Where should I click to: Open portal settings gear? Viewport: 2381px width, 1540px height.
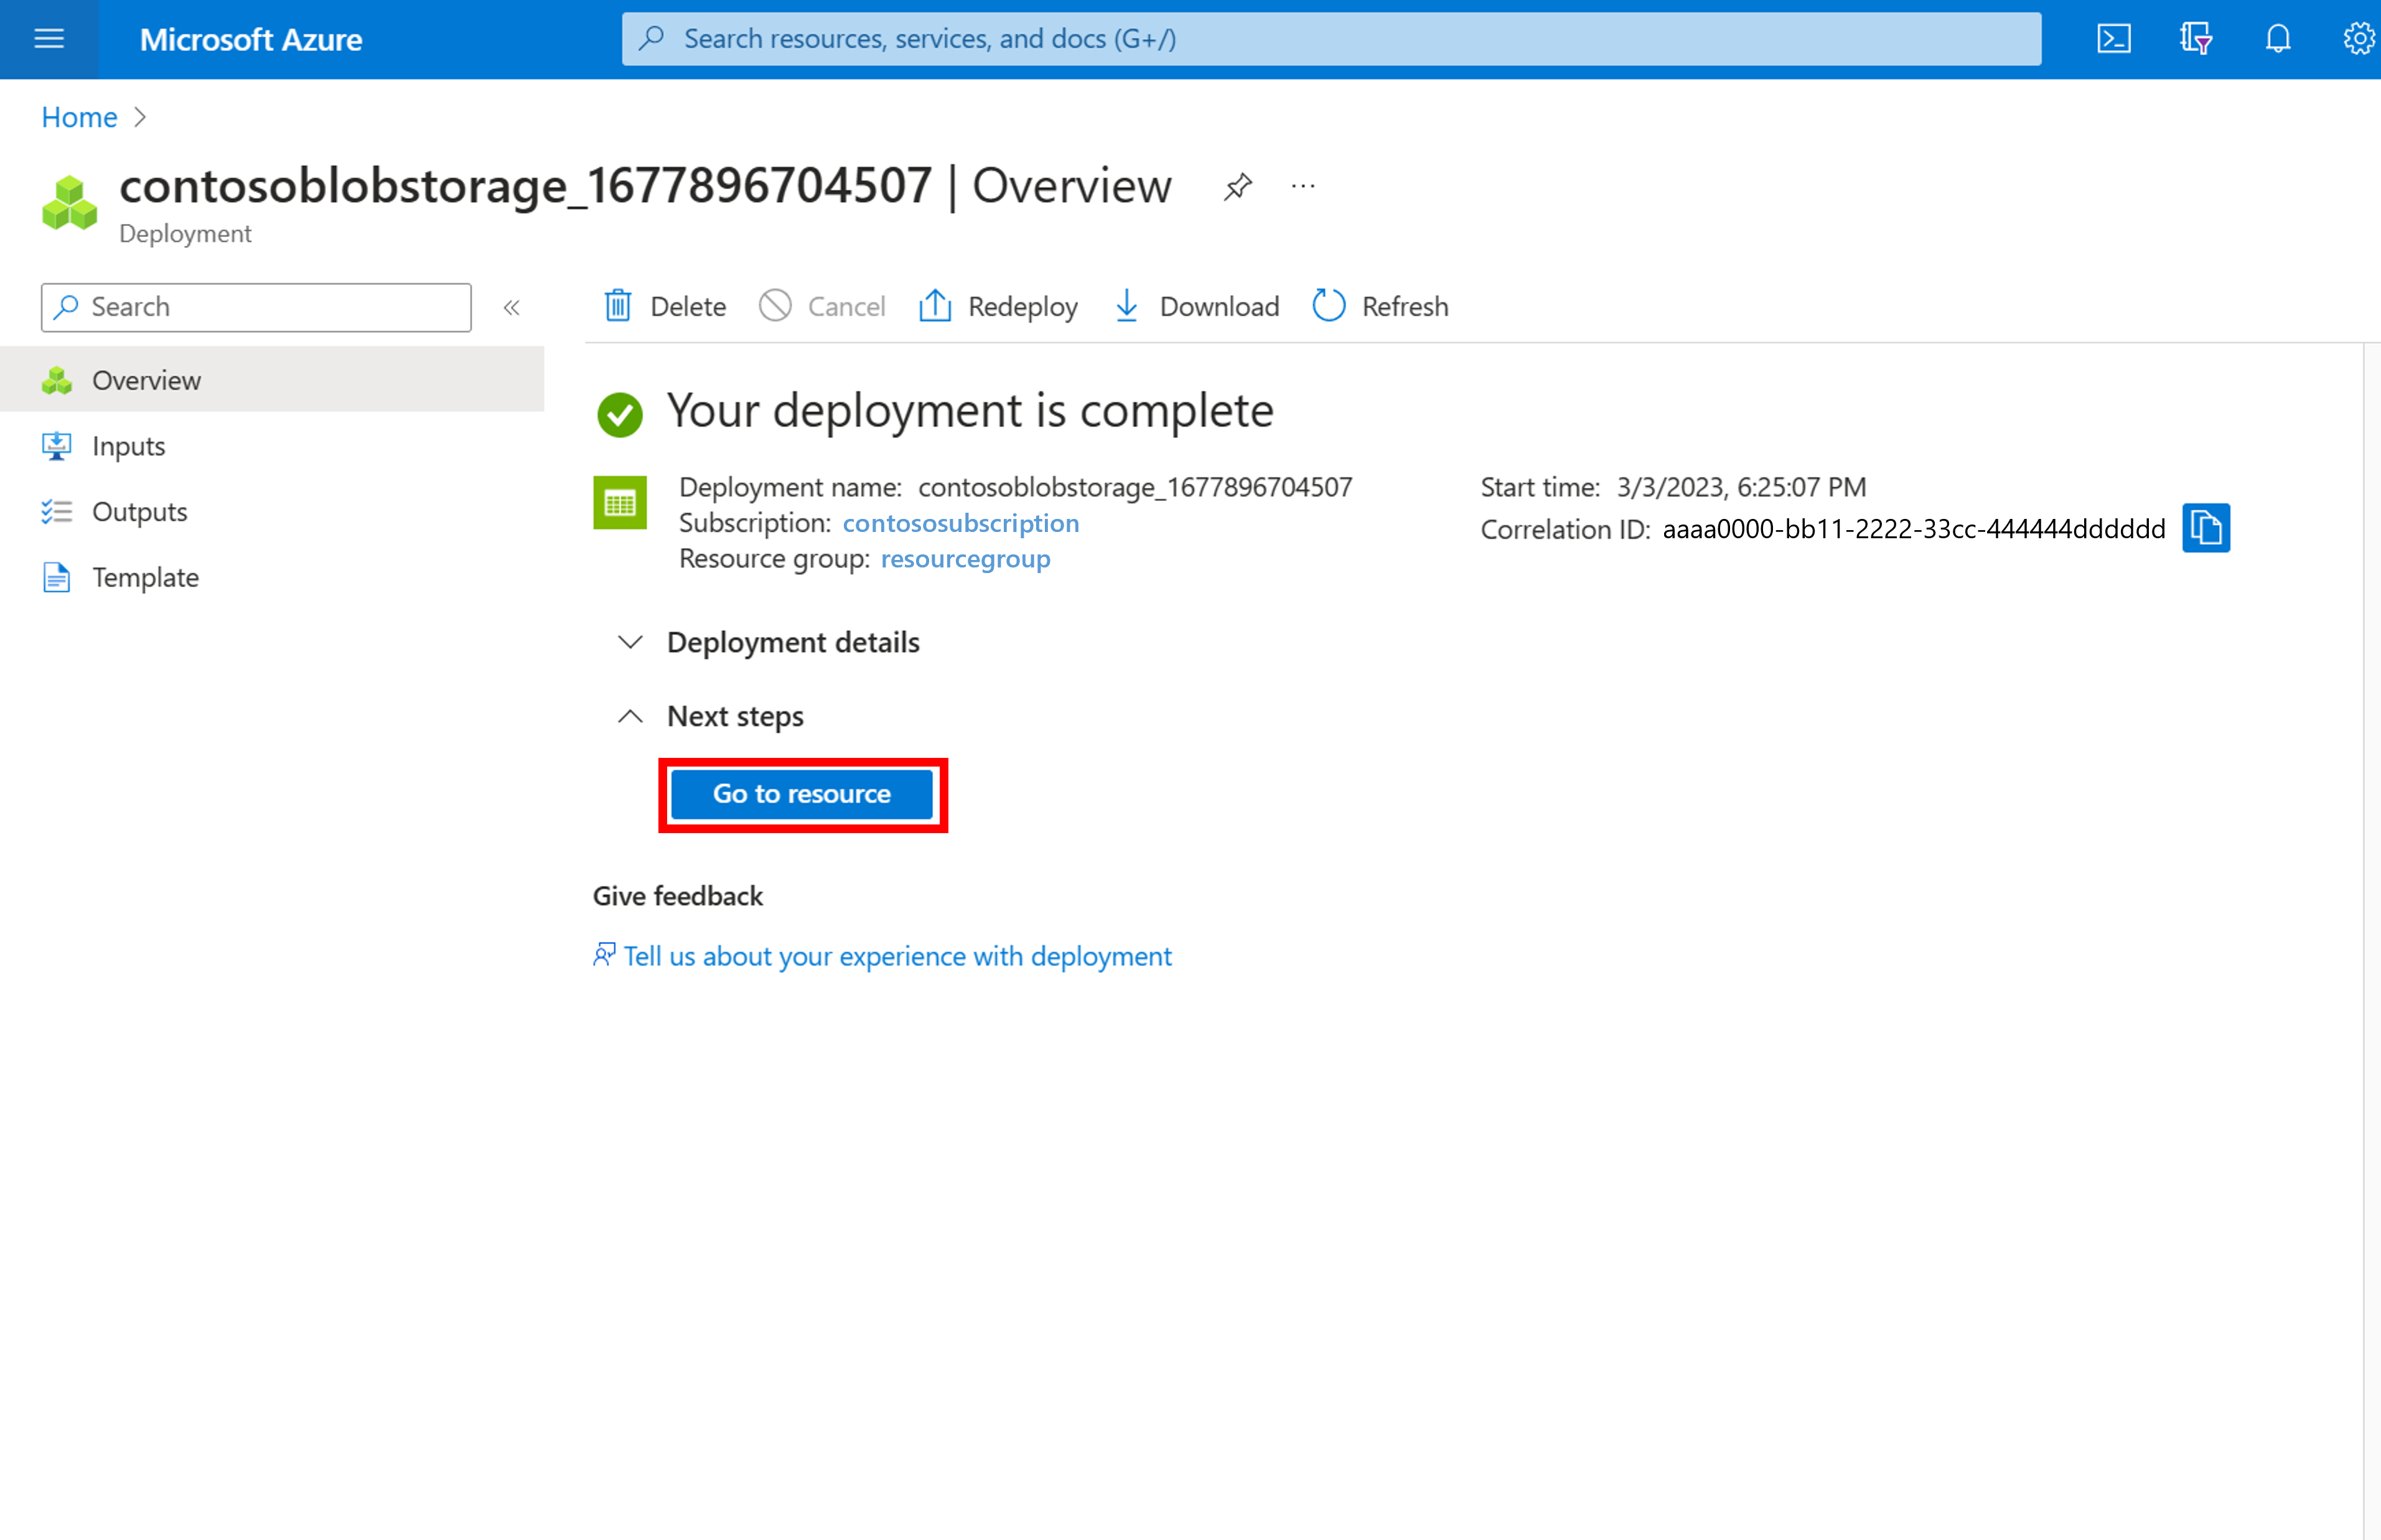pos(2358,39)
